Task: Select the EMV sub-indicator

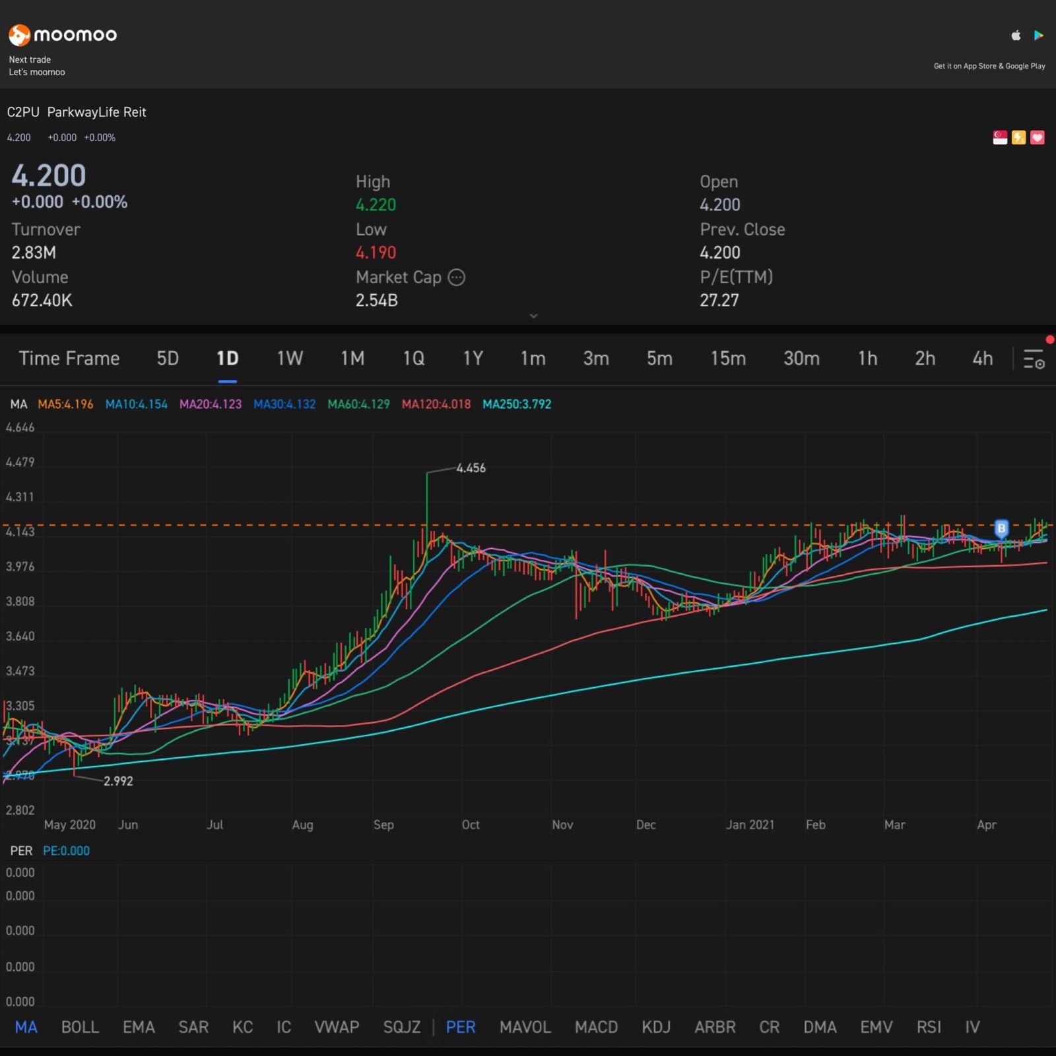Action: pos(876,1027)
